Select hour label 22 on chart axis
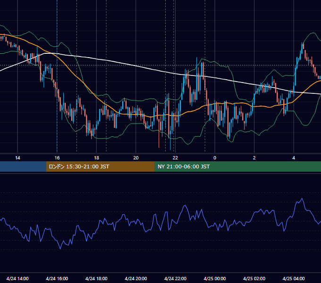The height and width of the screenshot is (283, 321). (x=175, y=158)
